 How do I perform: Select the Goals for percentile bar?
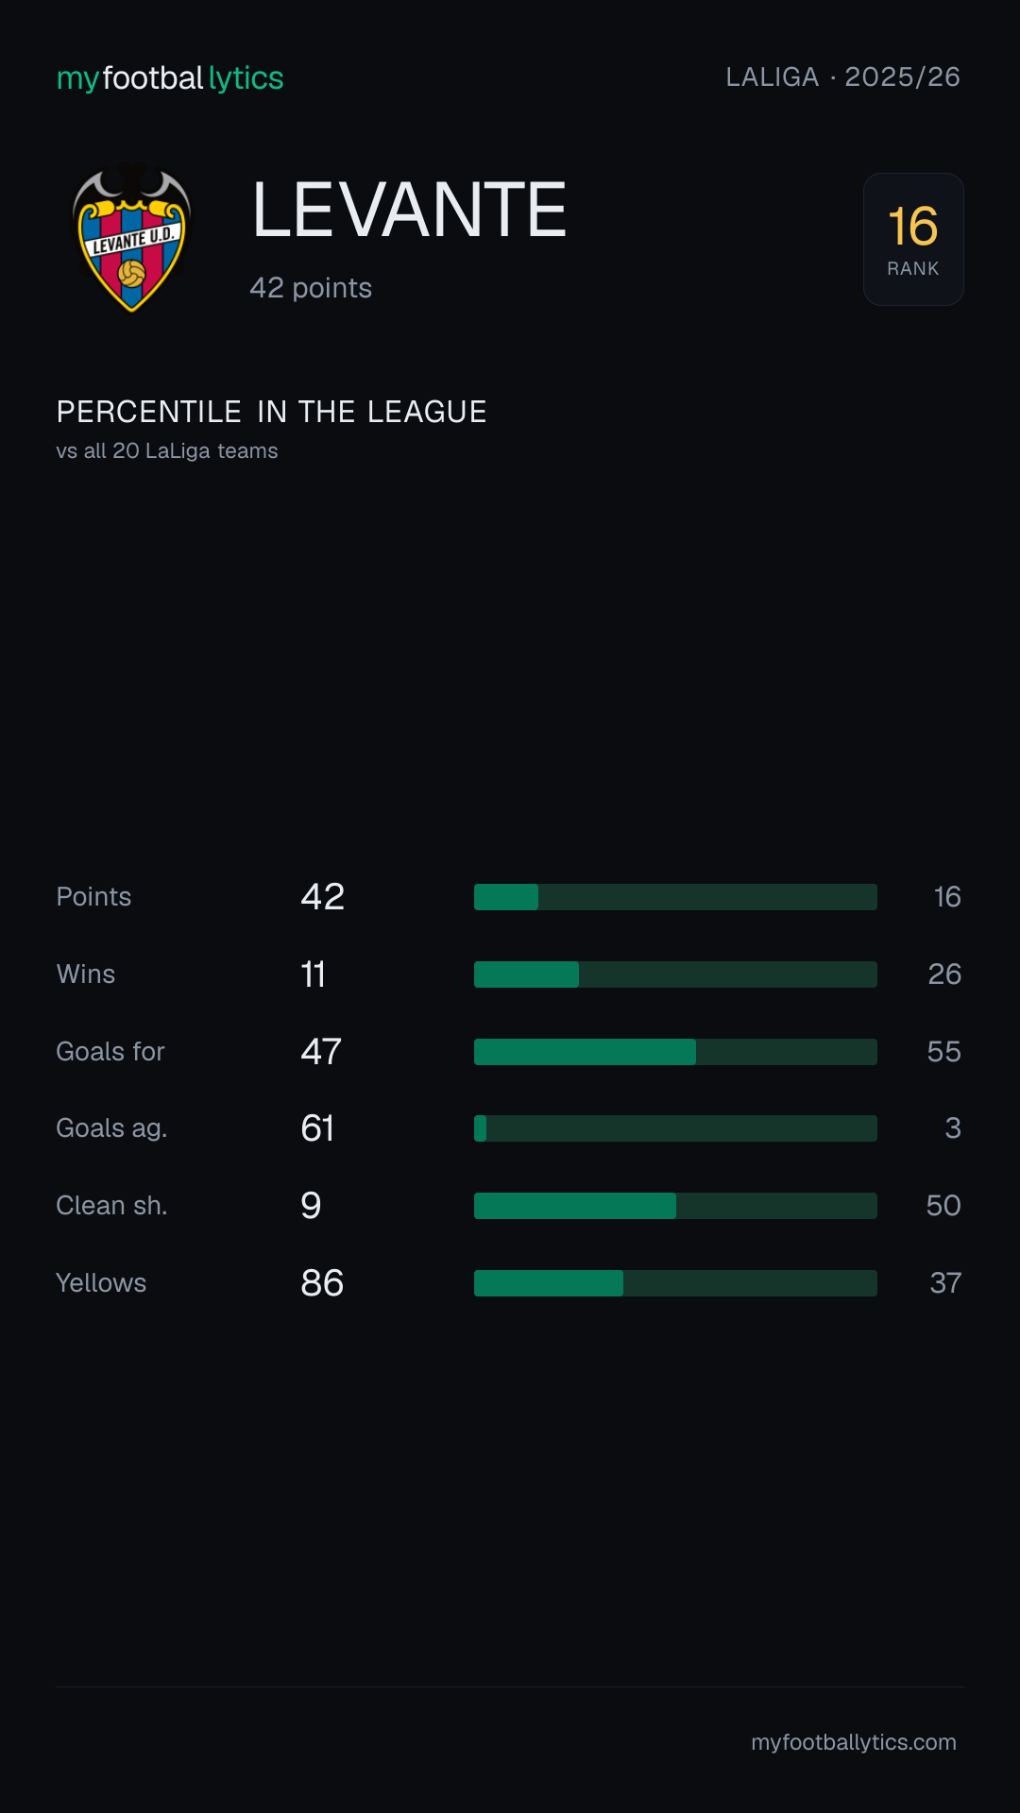pyautogui.click(x=675, y=1052)
